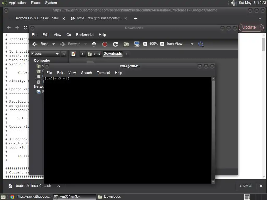Close the raw.githubusercontent Chrome tab

126,18
